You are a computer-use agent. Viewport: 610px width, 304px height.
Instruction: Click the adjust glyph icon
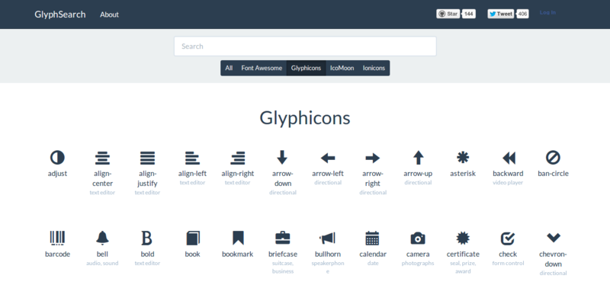(x=57, y=158)
